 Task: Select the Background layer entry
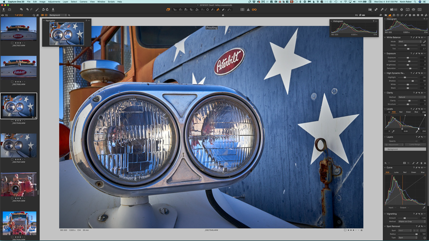pos(405,149)
